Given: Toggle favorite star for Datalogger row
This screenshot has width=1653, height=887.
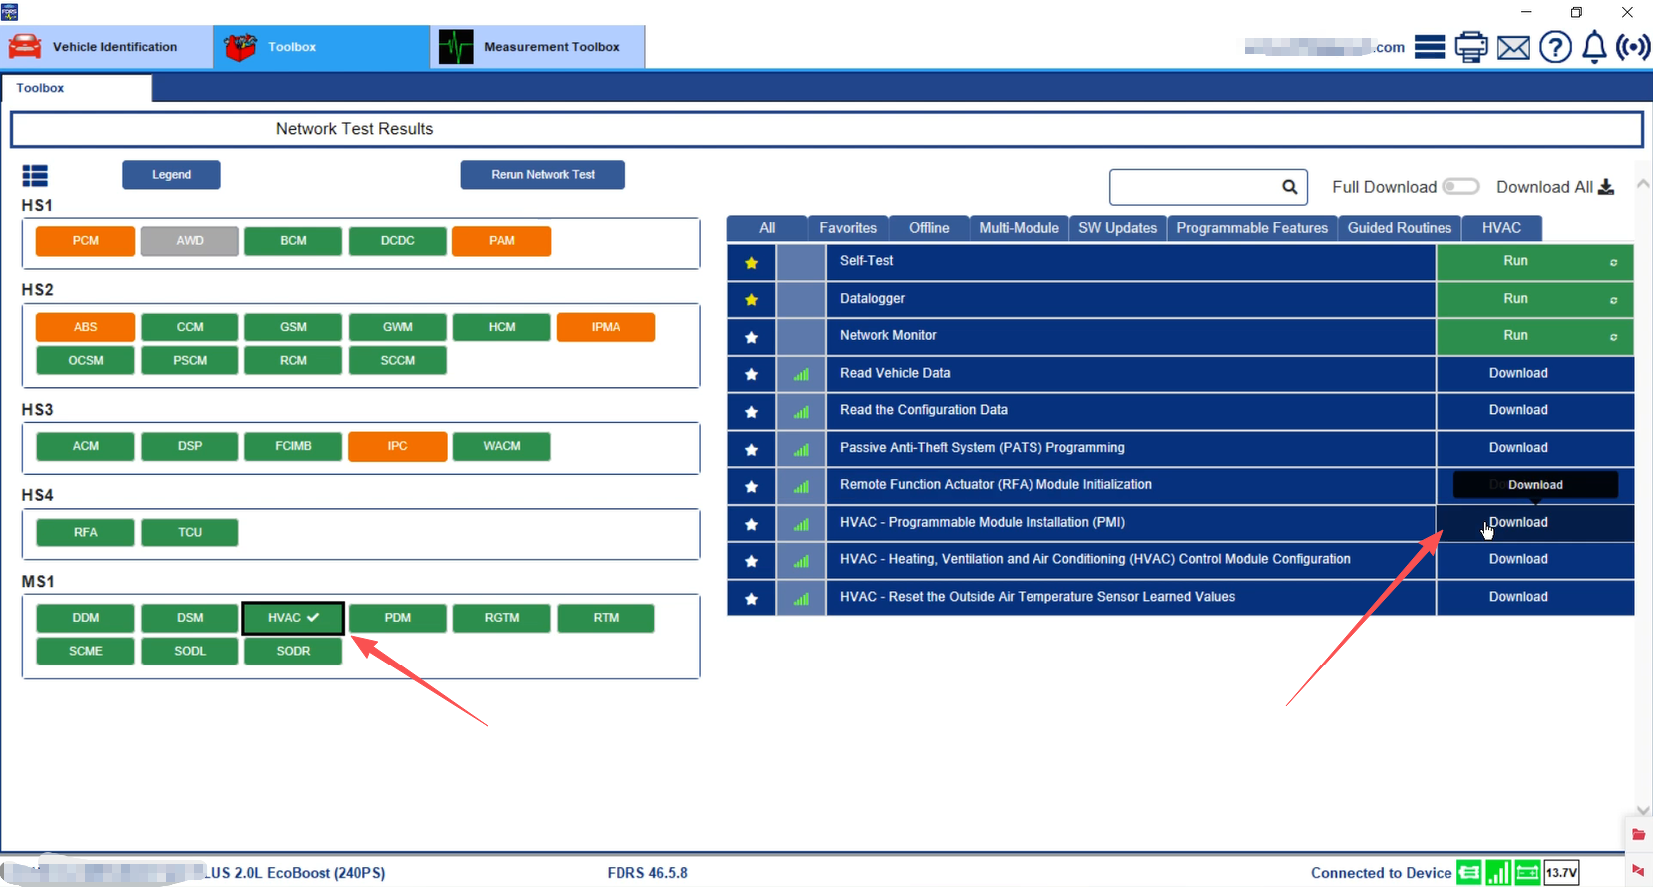Looking at the screenshot, I should click(x=752, y=300).
